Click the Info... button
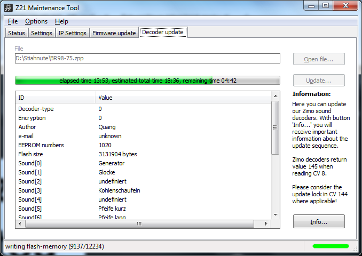362x256 pixels. click(x=319, y=221)
